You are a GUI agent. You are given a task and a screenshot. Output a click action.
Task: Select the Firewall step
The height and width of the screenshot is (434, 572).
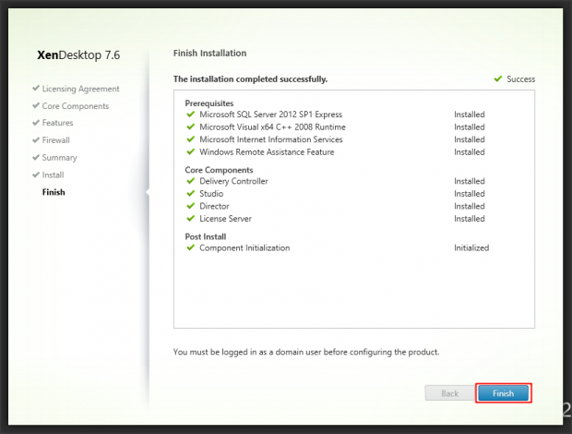click(55, 139)
